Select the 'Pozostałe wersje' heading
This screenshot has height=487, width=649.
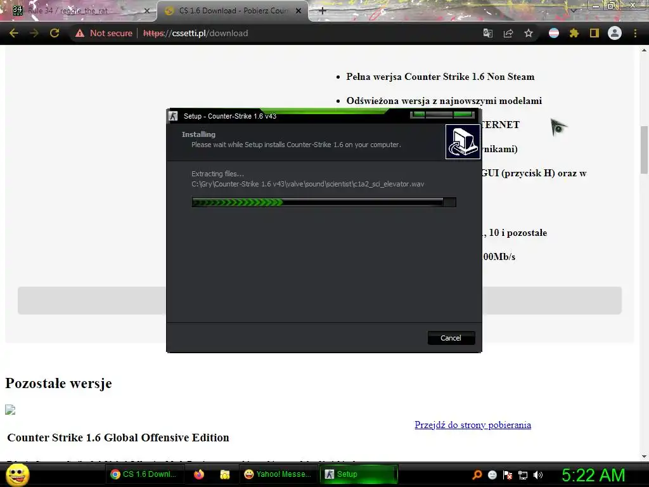pyautogui.click(x=58, y=383)
